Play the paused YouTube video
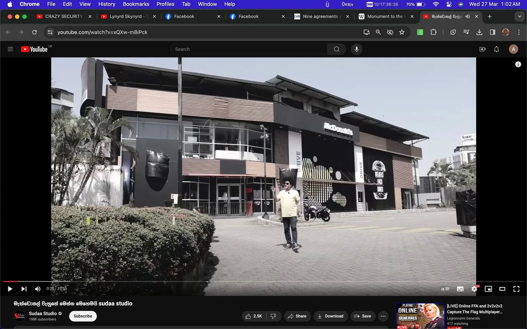Screen dimensions: 527x329 [10, 289]
